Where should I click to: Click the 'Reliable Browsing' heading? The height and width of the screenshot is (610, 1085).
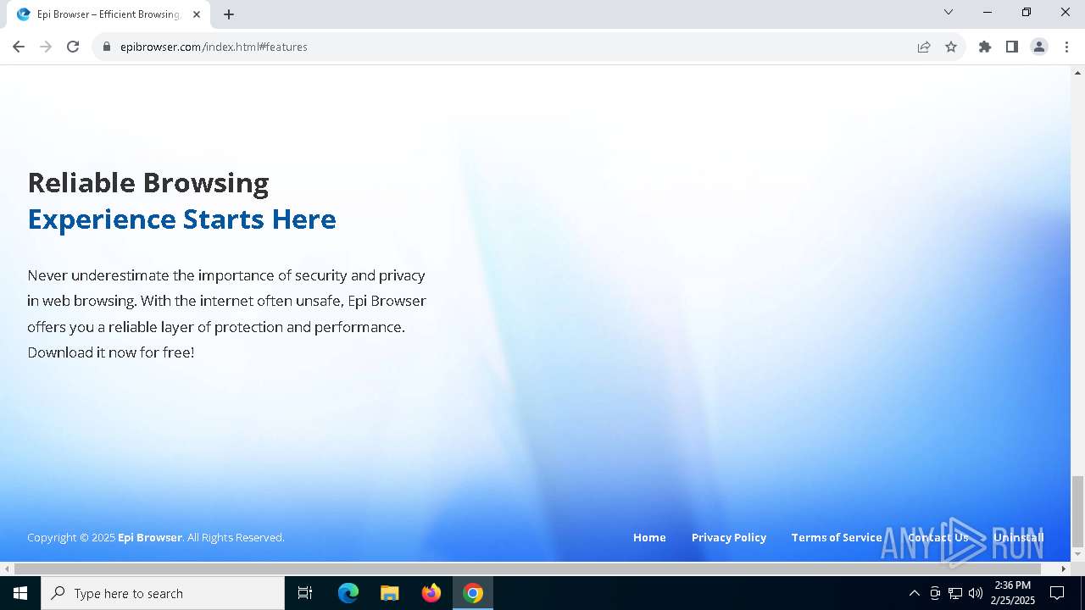click(x=148, y=183)
